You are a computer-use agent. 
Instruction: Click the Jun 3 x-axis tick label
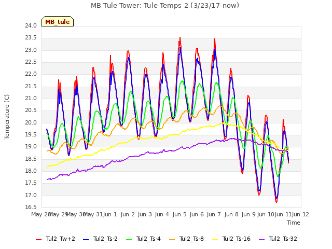coord(145,214)
